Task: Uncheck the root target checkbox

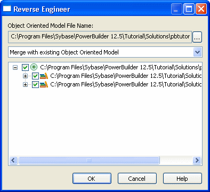Action: pyautogui.click(x=25, y=67)
